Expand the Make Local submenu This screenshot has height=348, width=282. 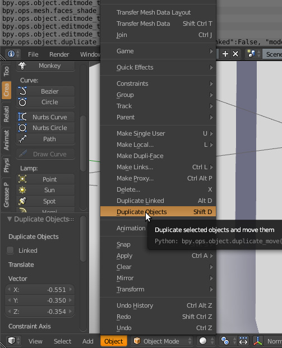[x=158, y=145]
